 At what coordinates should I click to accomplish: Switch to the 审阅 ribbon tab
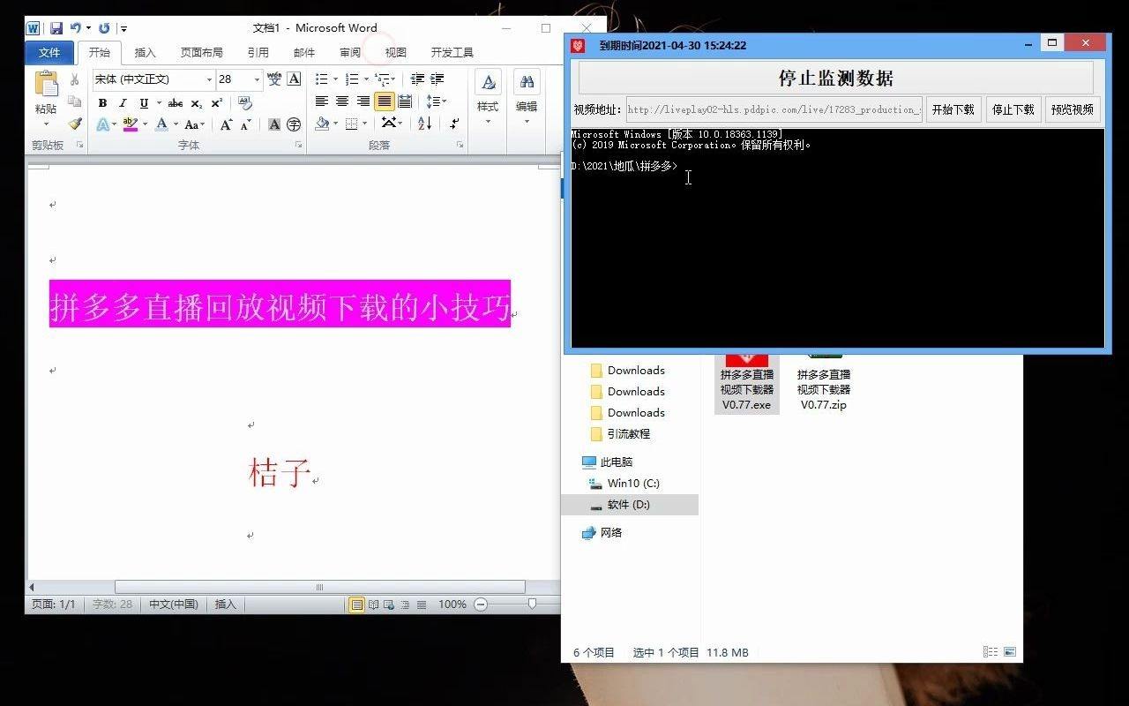(x=350, y=53)
